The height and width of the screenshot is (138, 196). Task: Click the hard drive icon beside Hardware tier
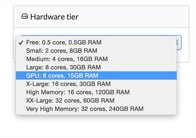[x=25, y=17]
